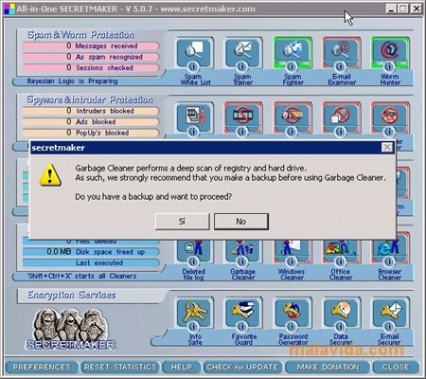The image size is (426, 379).
Task: Click "'Shift+Ctrl+X' starts all Cleaners" text
Action: [81, 277]
